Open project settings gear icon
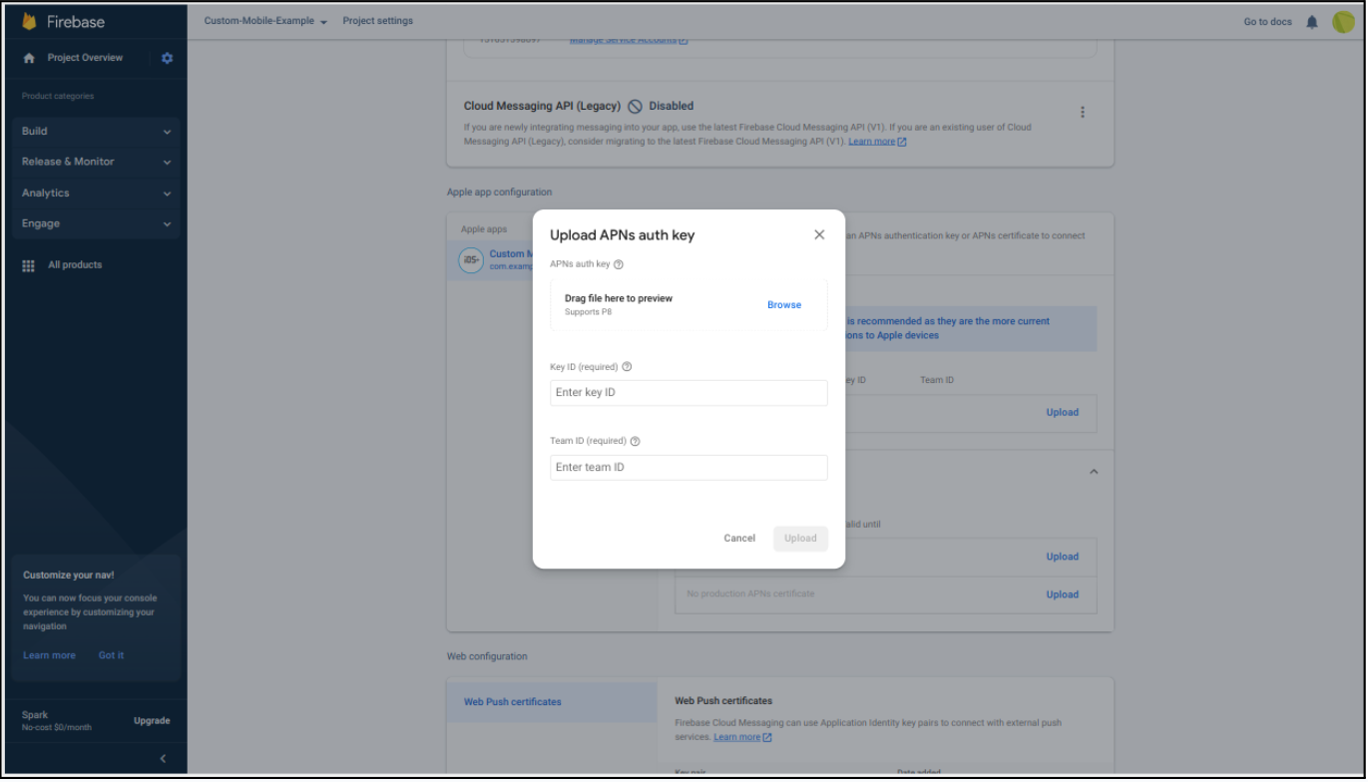The image size is (1368, 782). [167, 58]
